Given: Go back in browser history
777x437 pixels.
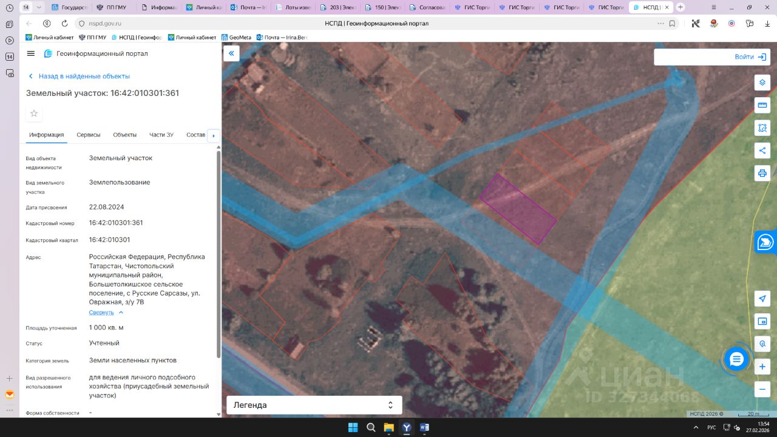Looking at the screenshot, I should pyautogui.click(x=29, y=24).
